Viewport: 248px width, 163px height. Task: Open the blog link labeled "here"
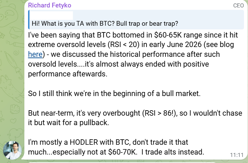pos(35,54)
